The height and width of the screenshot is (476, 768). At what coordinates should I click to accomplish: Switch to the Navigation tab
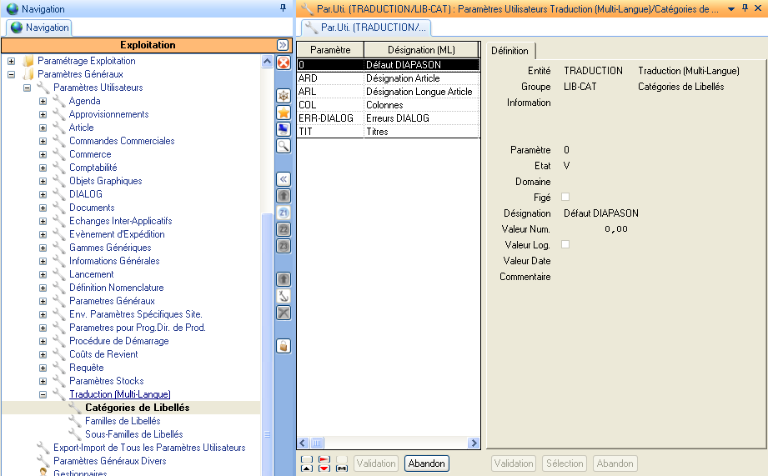(40, 28)
